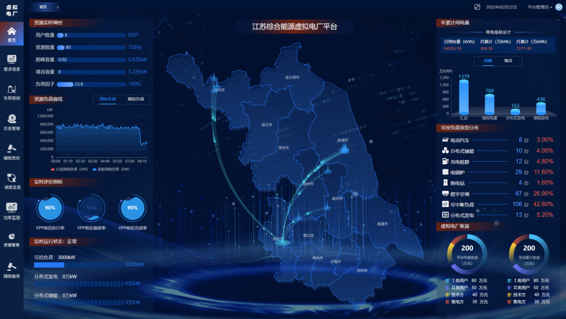Viewport: 566px width, 319px height.
Task: Click the 汇总 1379 bar
Action: (x=464, y=97)
